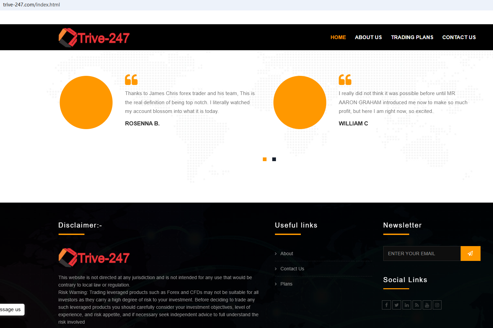This screenshot has height=328, width=493.
Task: Click the Trive-247 logo in the footer
Action: point(94,258)
